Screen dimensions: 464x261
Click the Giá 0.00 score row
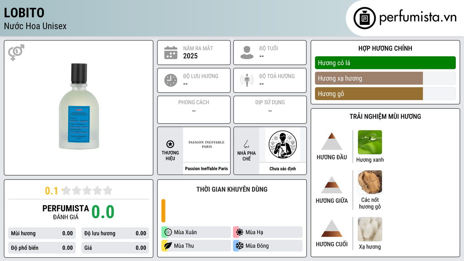pyautogui.click(x=115, y=248)
